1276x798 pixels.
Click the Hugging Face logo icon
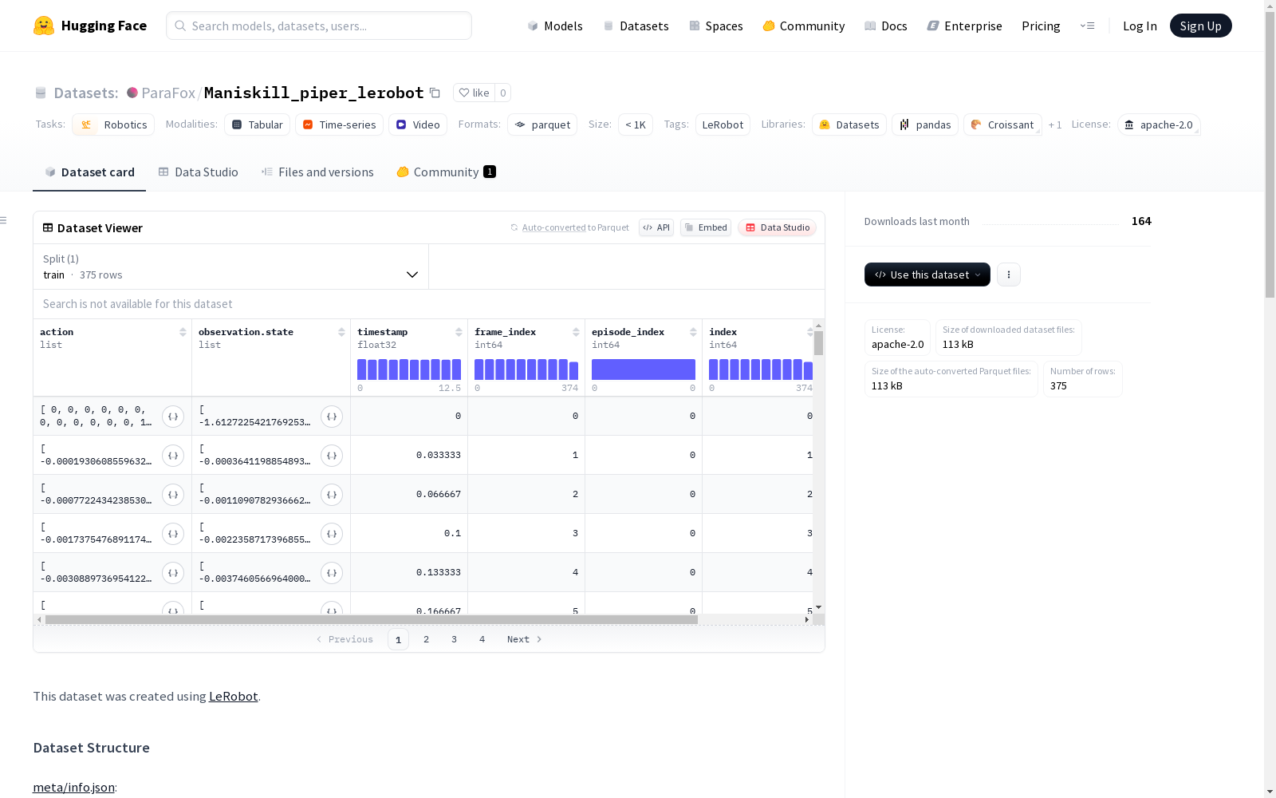tap(44, 26)
